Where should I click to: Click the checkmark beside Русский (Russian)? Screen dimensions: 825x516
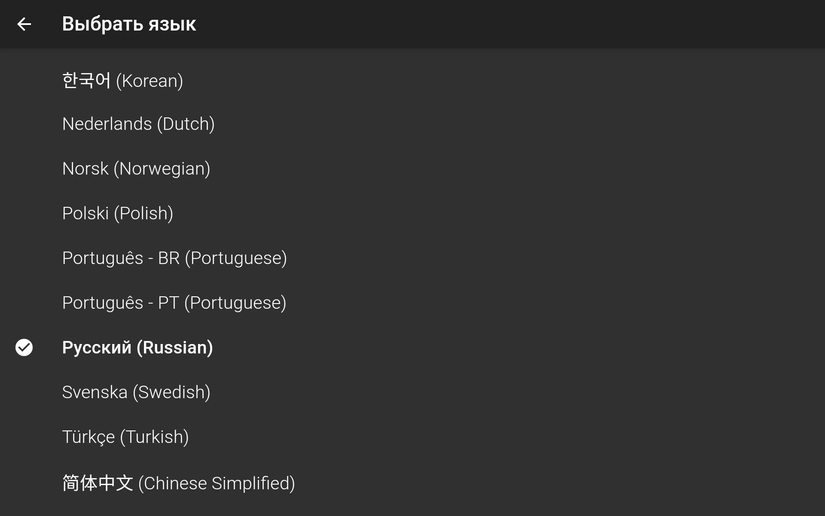[x=24, y=347]
